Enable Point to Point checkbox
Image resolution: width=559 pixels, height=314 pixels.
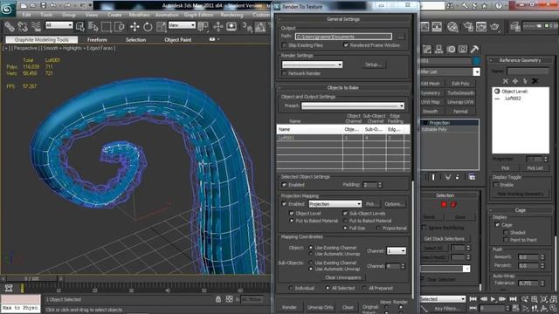506,240
